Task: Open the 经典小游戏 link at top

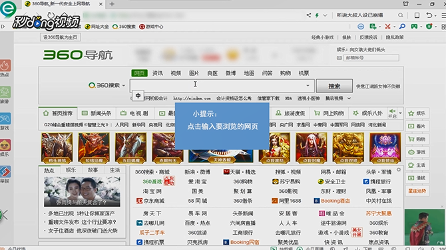Action: 322,37
